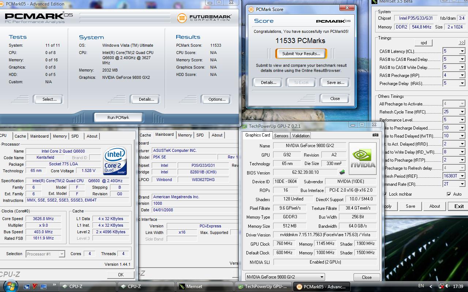468x292 pixels.
Task: Click the volume tray icon
Action: (x=448, y=287)
